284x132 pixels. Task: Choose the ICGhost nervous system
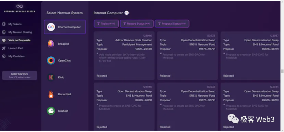(65, 111)
